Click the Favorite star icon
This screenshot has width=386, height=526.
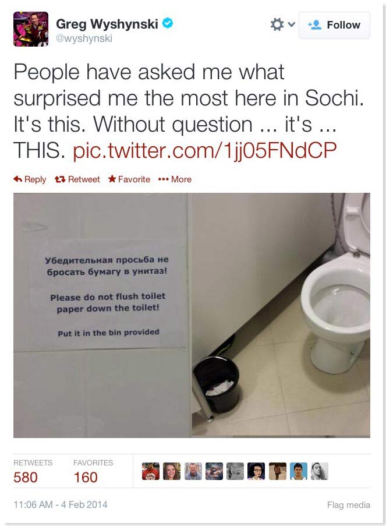pos(112,179)
